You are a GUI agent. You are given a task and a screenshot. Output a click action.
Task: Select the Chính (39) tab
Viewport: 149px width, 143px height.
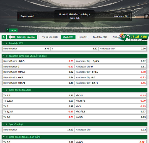68,37
